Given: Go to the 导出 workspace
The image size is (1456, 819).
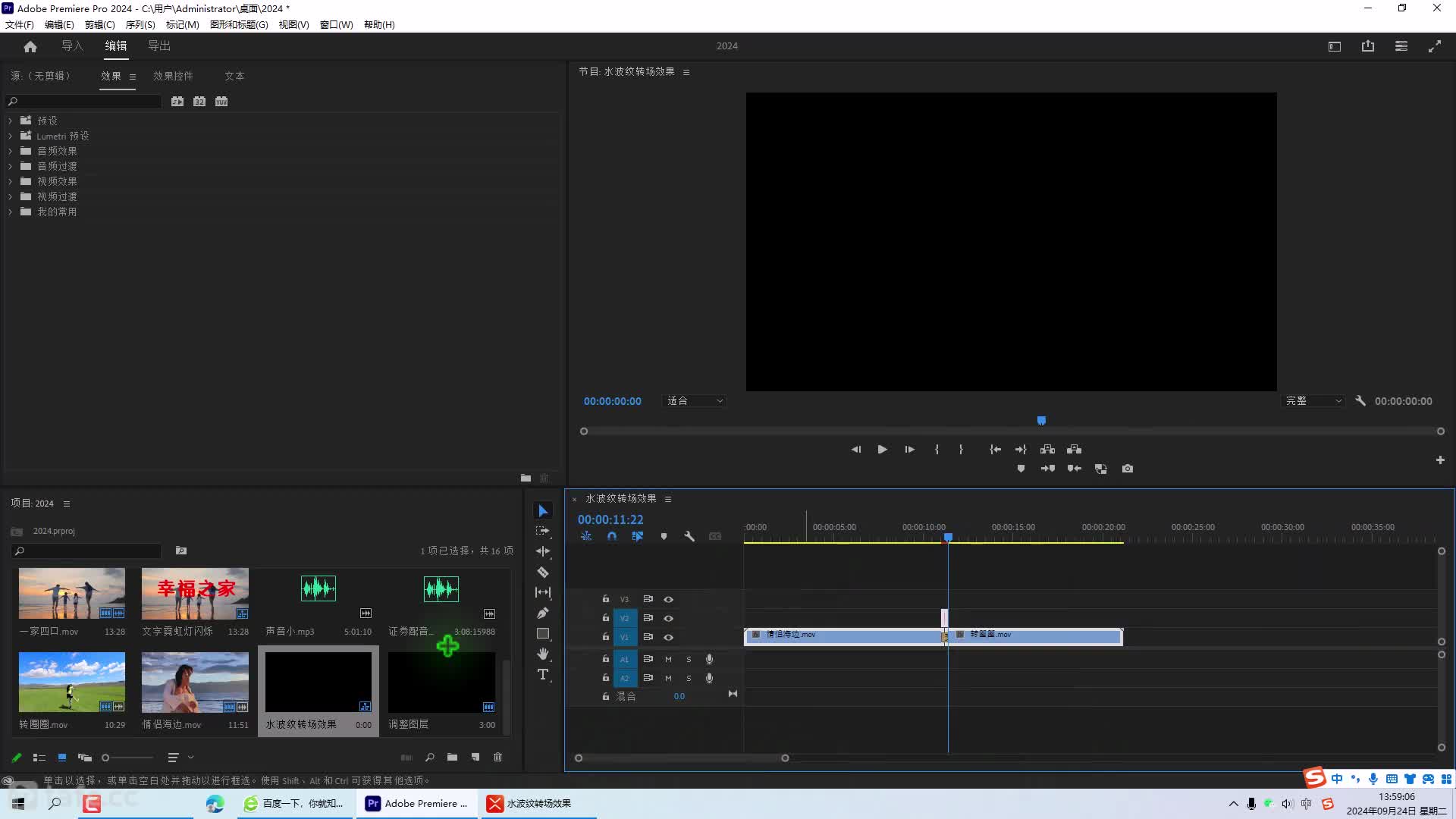Looking at the screenshot, I should click(159, 46).
